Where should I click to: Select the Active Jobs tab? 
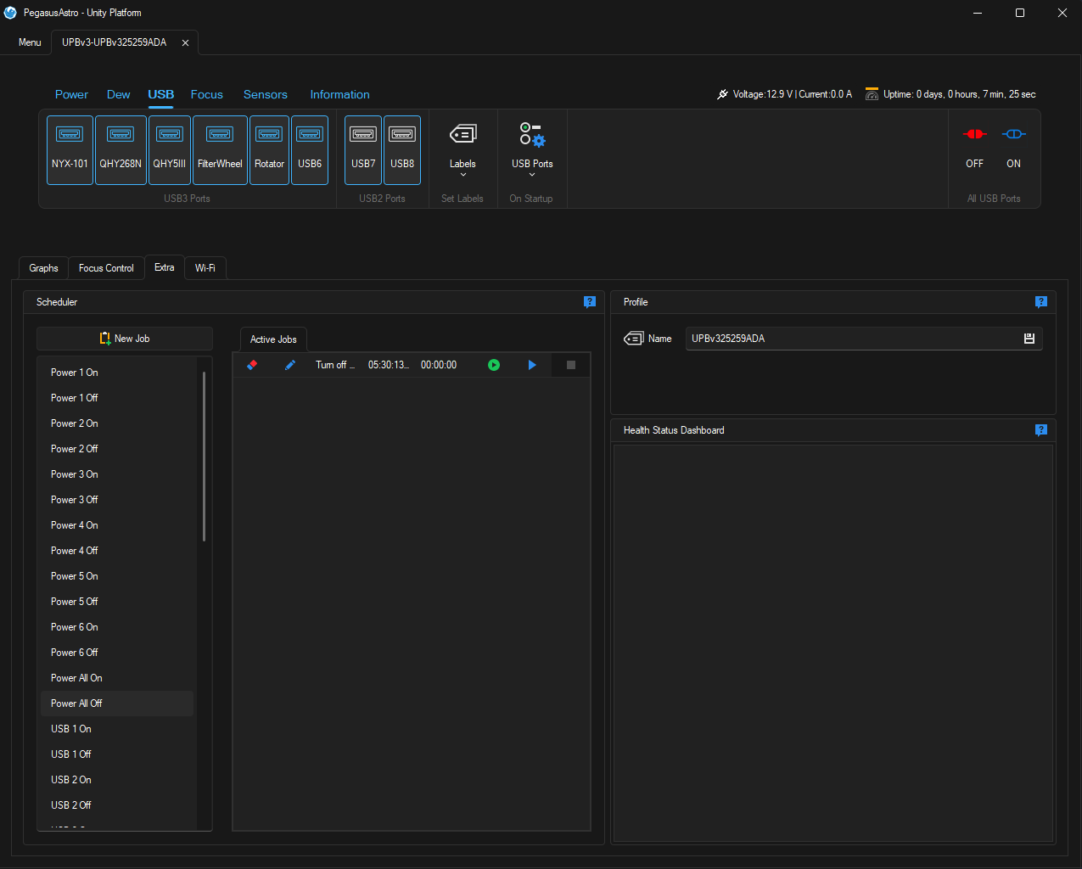(273, 339)
